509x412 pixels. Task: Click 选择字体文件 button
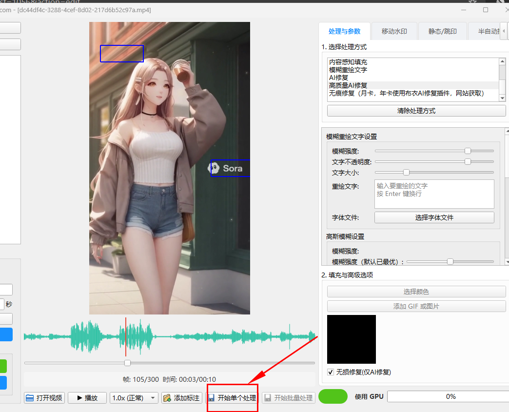click(x=434, y=217)
